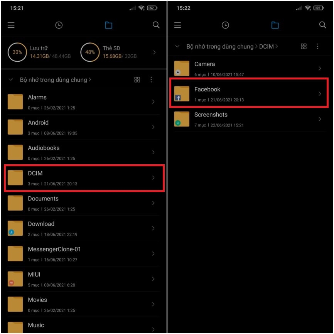
Task: Open the Screenshots folder
Action: tap(249, 119)
